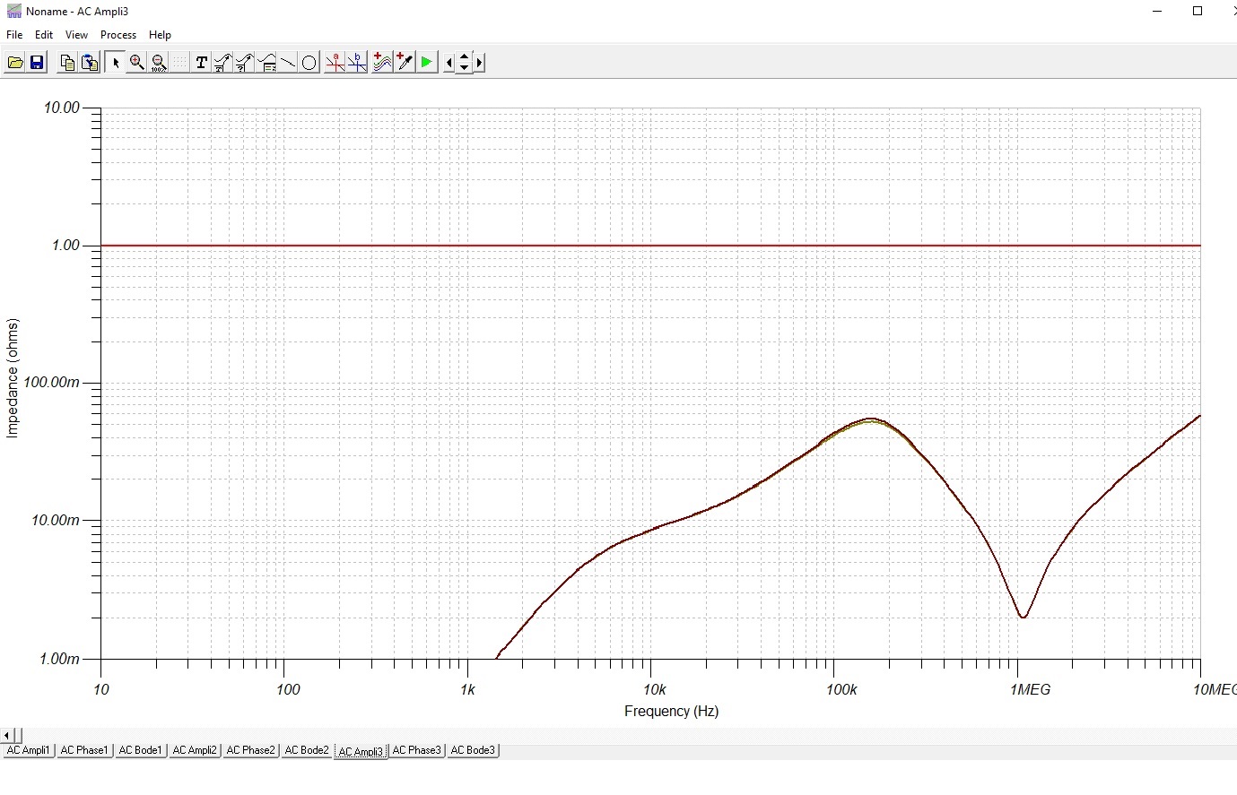Toggle the grid dots icon

click(179, 63)
